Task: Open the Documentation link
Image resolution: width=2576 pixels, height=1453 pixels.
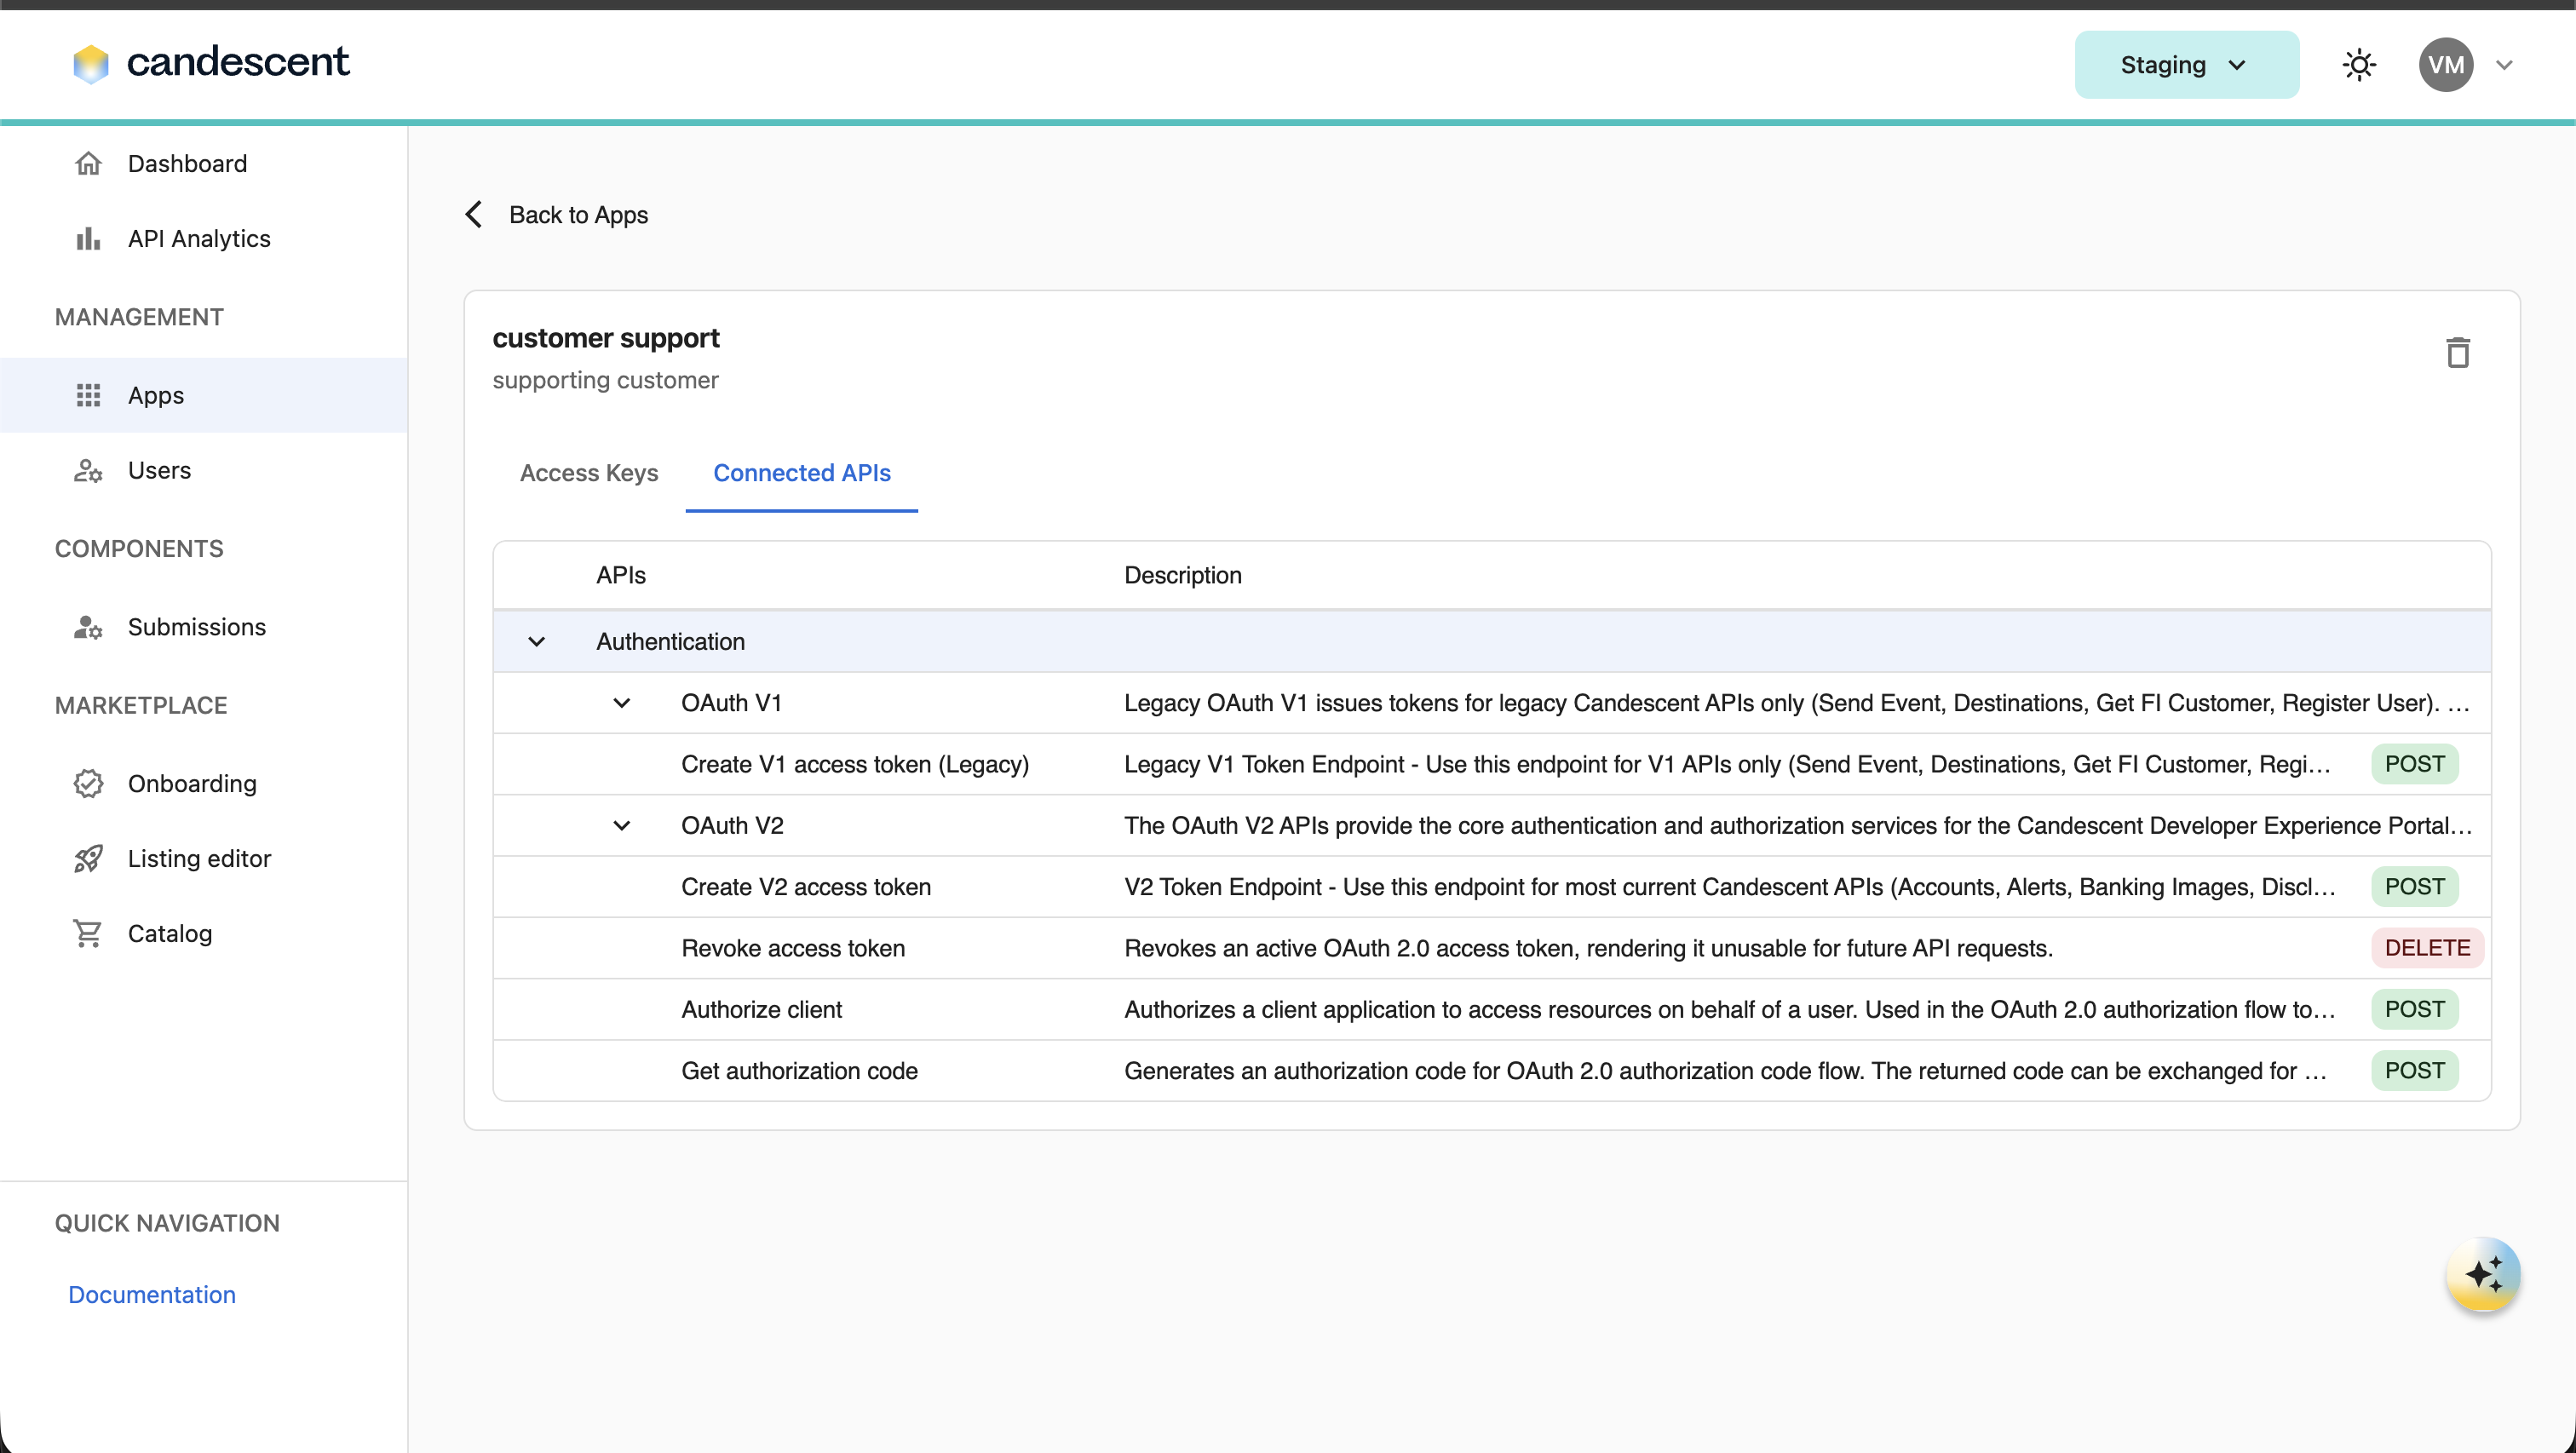Action: coord(152,1294)
